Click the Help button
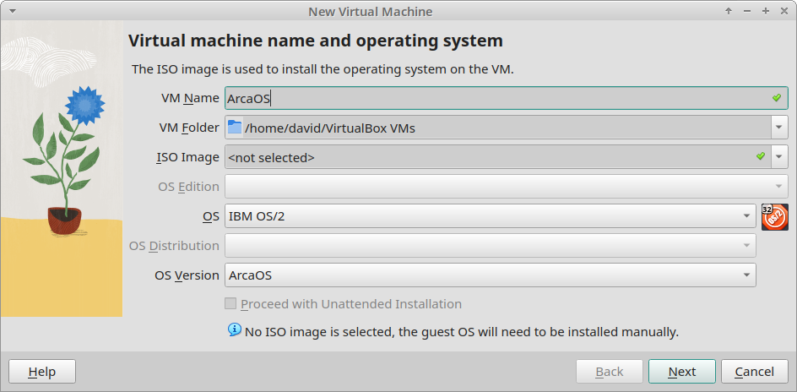 [42, 372]
